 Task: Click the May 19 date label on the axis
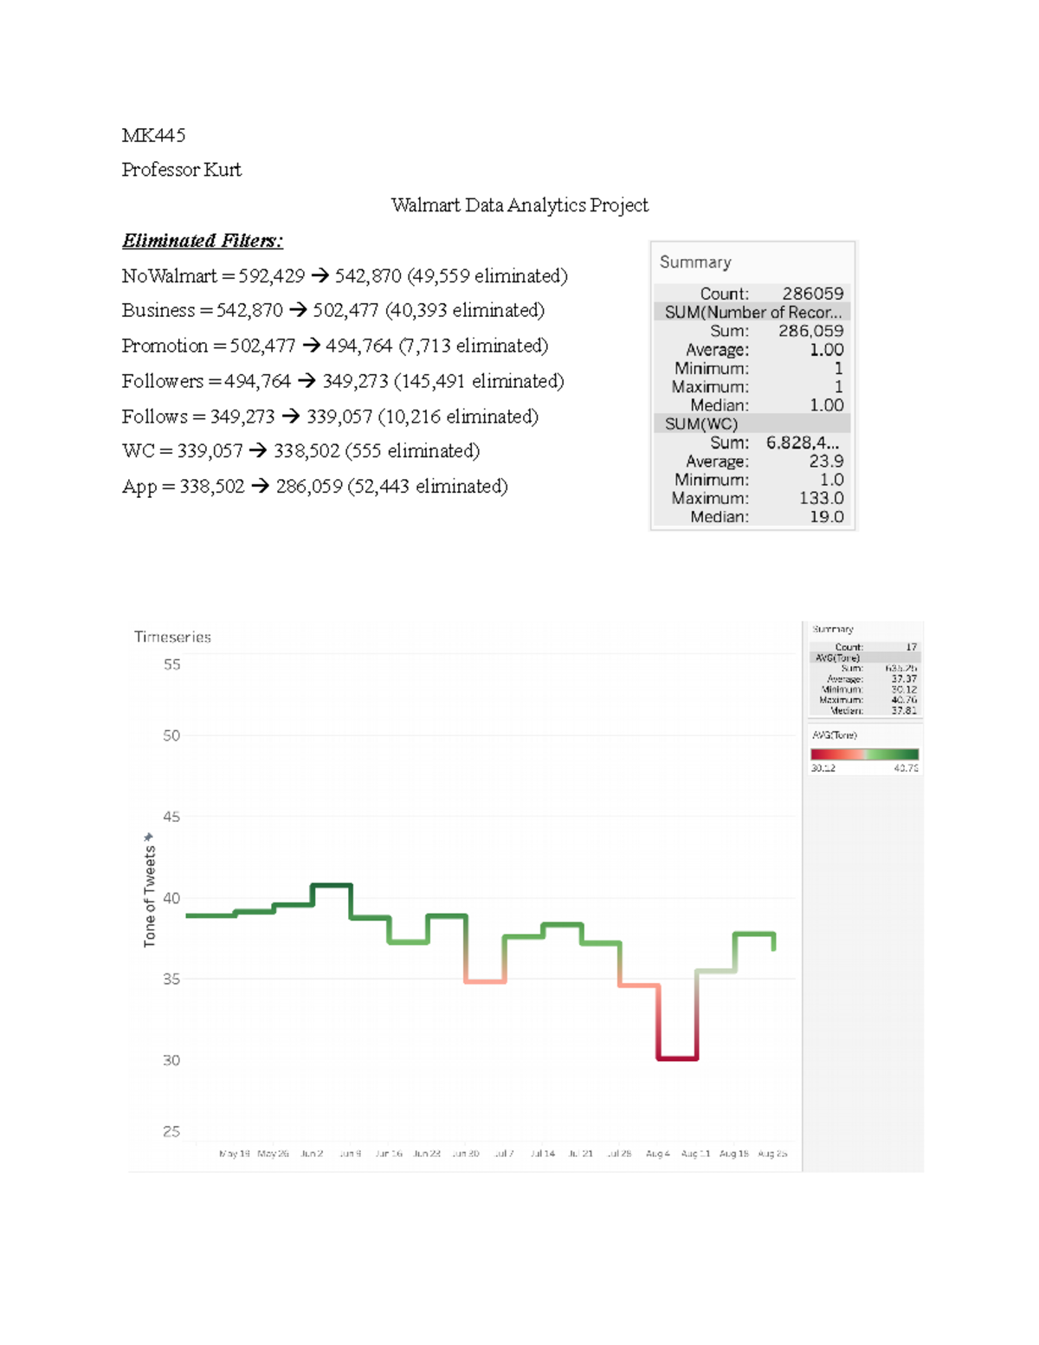234,1154
